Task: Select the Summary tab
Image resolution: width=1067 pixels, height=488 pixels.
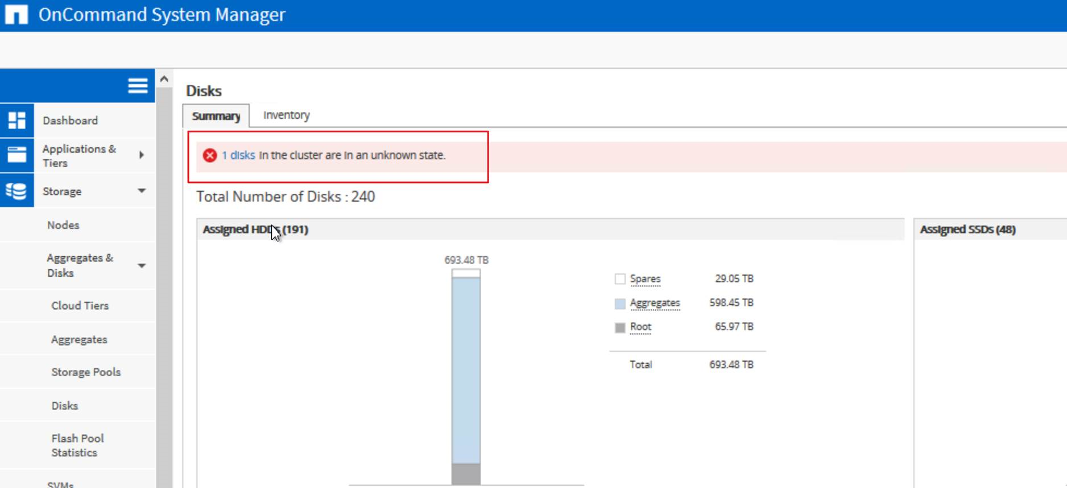Action: tap(216, 116)
